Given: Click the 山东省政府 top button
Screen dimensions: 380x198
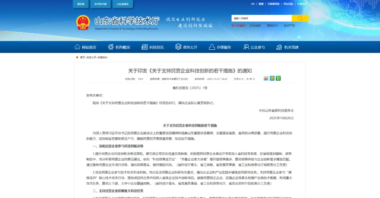Looking at the screenshot, I should (123, 4).
